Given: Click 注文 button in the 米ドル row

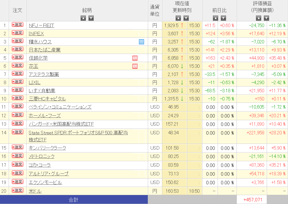Looking at the screenshot, I should point(18,190).
